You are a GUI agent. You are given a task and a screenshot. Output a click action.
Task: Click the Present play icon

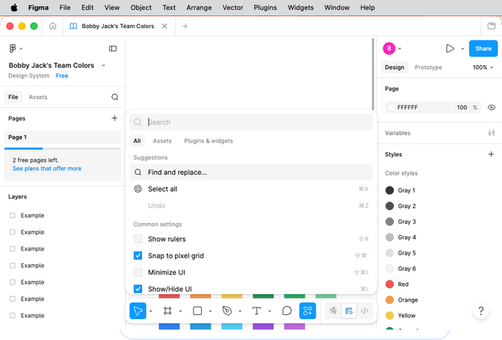450,48
